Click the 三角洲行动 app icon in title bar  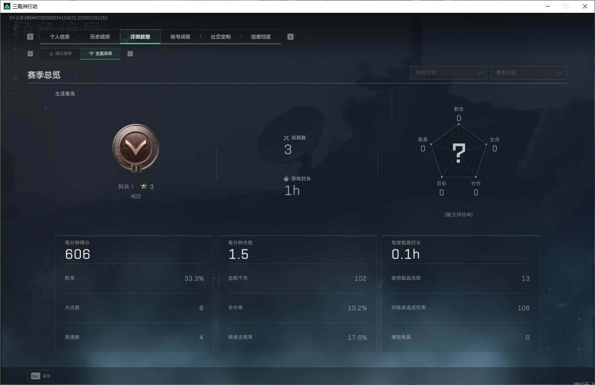[7, 6]
